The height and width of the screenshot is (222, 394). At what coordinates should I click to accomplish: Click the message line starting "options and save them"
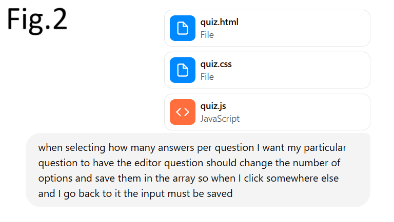[188, 179]
